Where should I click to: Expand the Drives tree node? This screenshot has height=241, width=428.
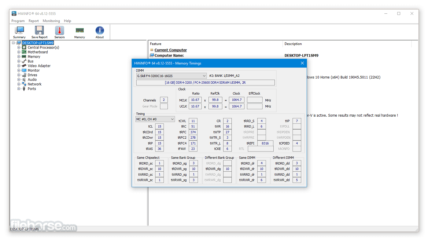[x=19, y=75]
